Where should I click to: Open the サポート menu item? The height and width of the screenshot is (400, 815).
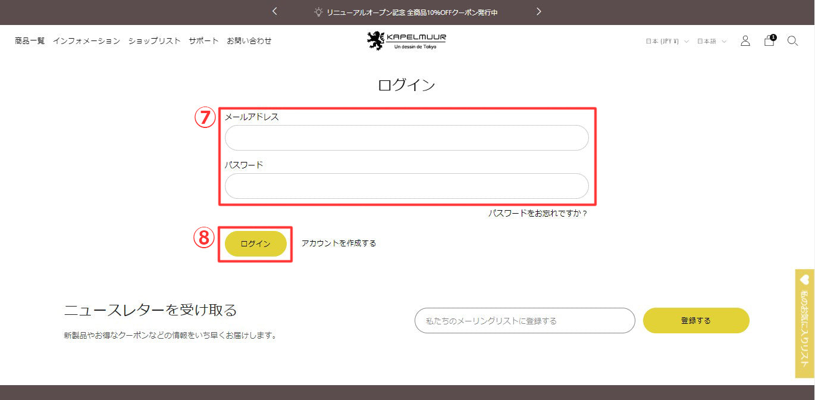point(203,41)
